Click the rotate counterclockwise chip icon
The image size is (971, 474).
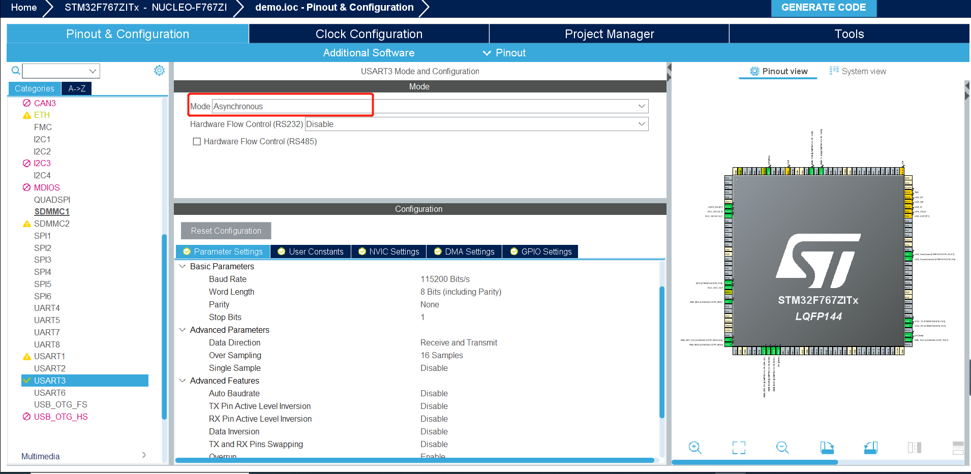[x=871, y=448]
